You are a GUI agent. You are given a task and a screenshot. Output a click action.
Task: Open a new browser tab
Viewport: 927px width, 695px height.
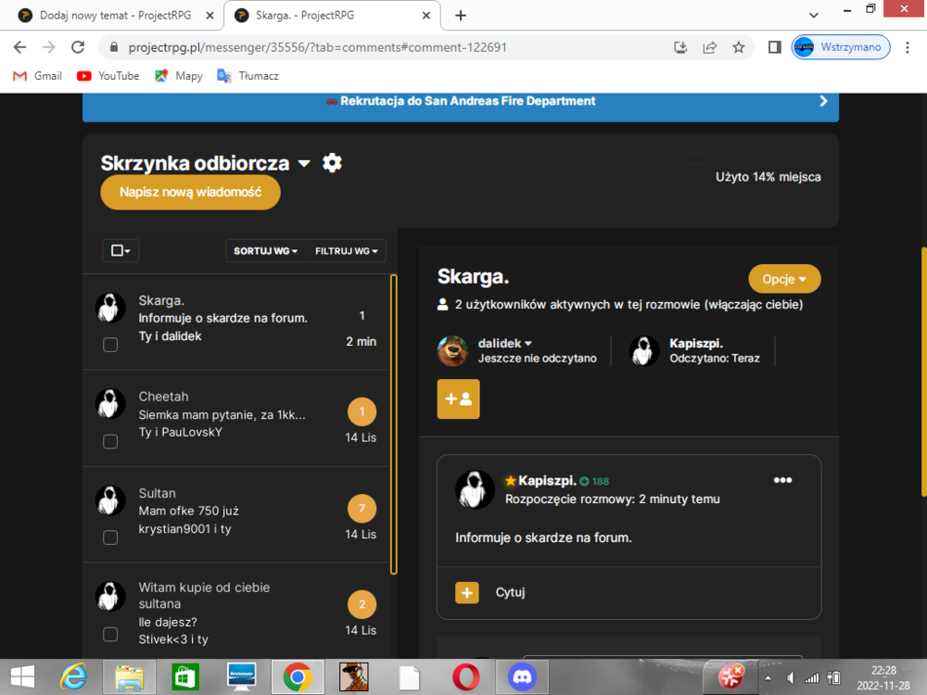[461, 16]
